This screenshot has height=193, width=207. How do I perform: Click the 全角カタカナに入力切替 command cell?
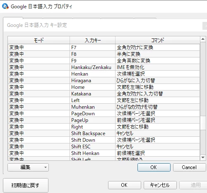(x=158, y=94)
